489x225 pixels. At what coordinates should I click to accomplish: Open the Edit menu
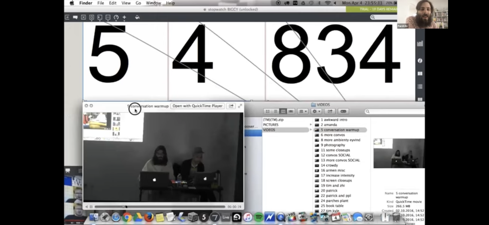click(113, 3)
